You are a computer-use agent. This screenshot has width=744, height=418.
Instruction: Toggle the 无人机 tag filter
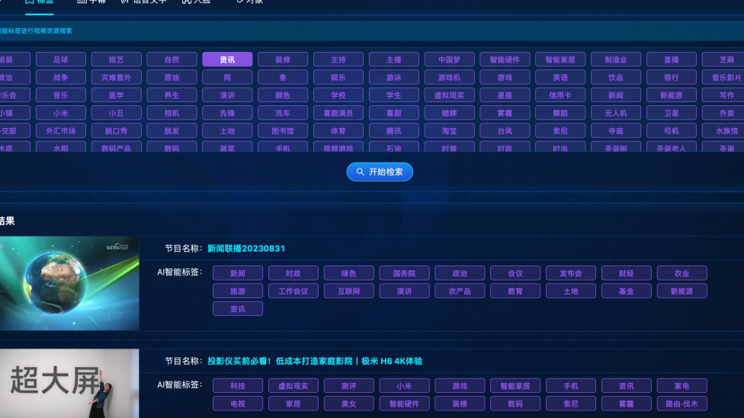(x=616, y=113)
